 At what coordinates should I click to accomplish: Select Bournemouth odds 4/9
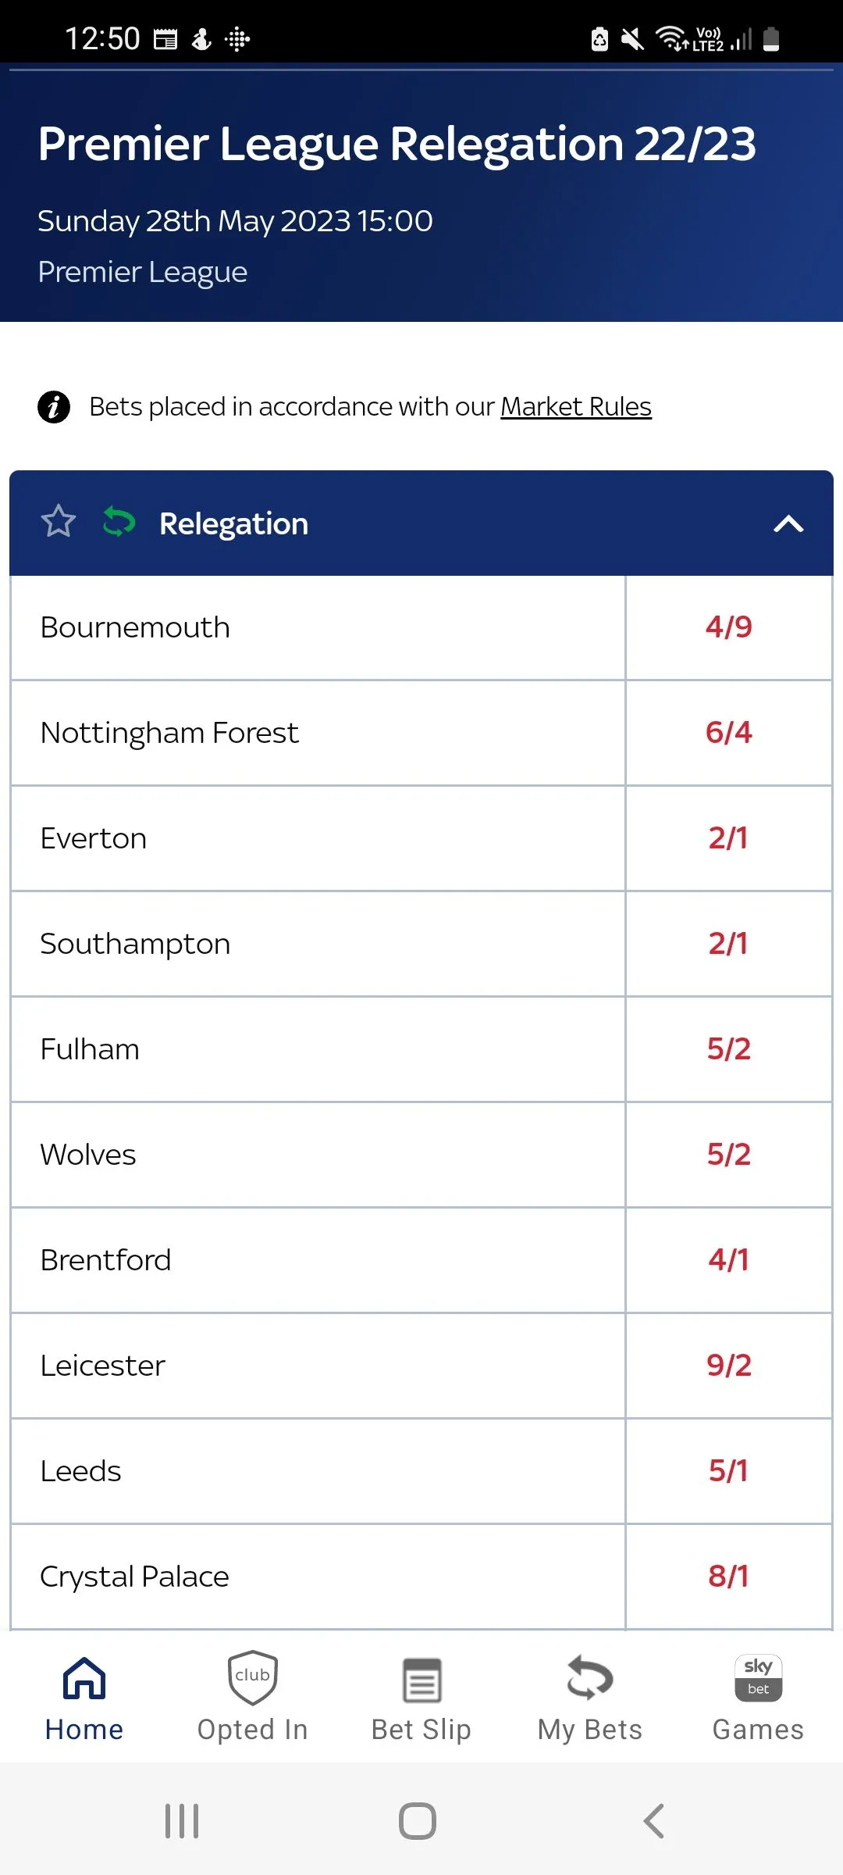click(728, 627)
